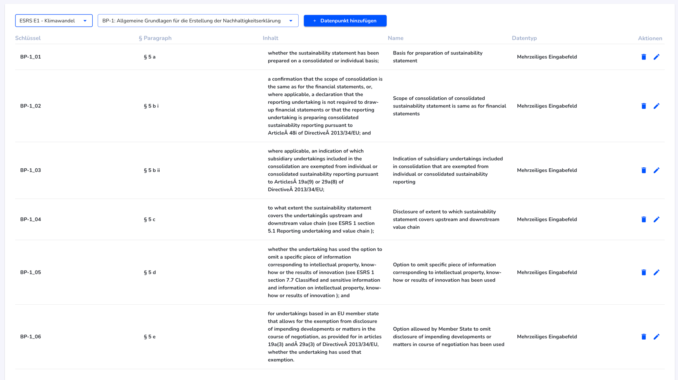Click the Name column header

pyautogui.click(x=395, y=38)
